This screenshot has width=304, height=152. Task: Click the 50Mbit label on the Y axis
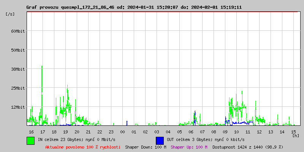[17, 50]
